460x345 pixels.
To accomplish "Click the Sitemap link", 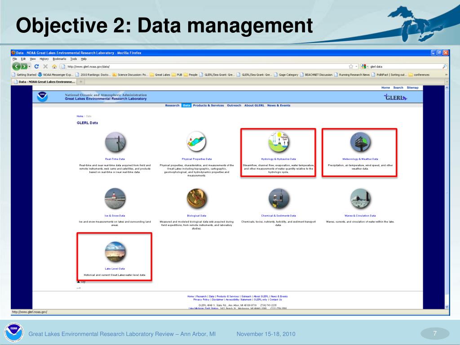I will (412, 88).
